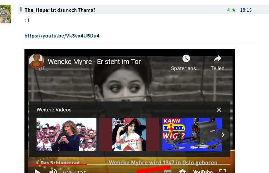269x173 pixels.
Task: Mute the video with speaker icon
Action: click(53, 171)
